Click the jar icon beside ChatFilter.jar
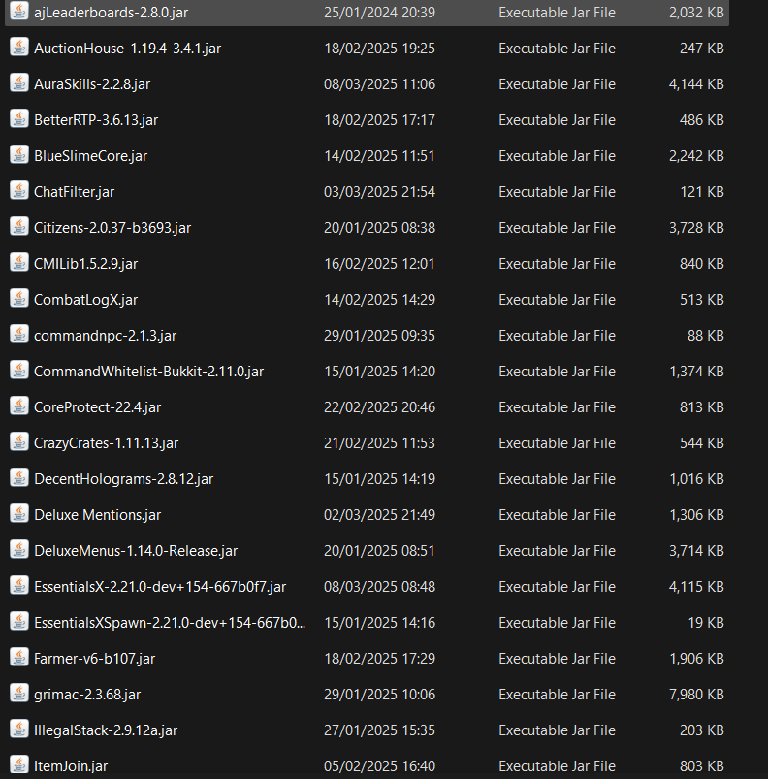 pyautogui.click(x=19, y=191)
